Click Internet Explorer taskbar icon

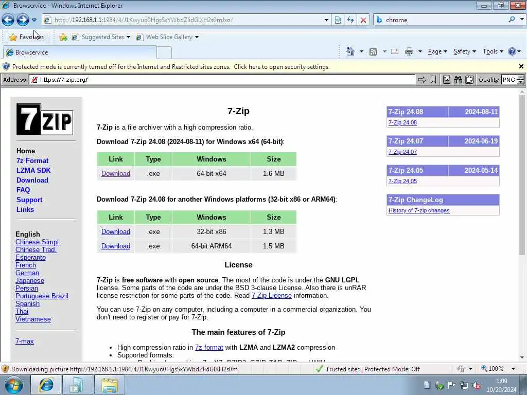45,385
